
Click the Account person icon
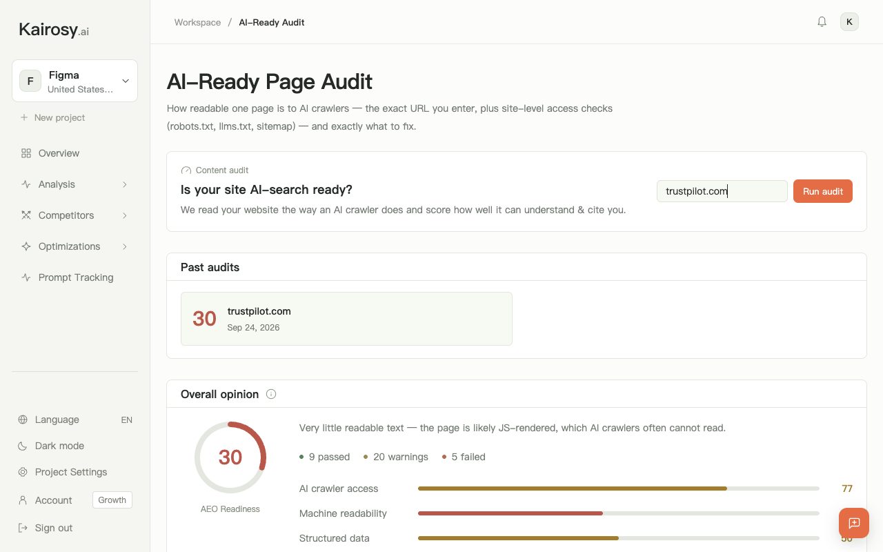(23, 500)
